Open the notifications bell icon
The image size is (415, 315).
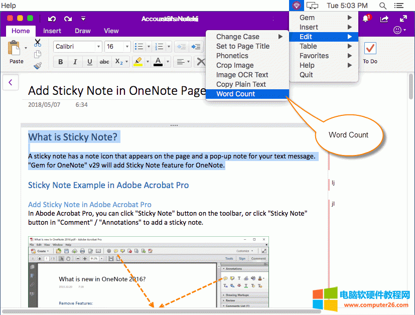coord(366,19)
